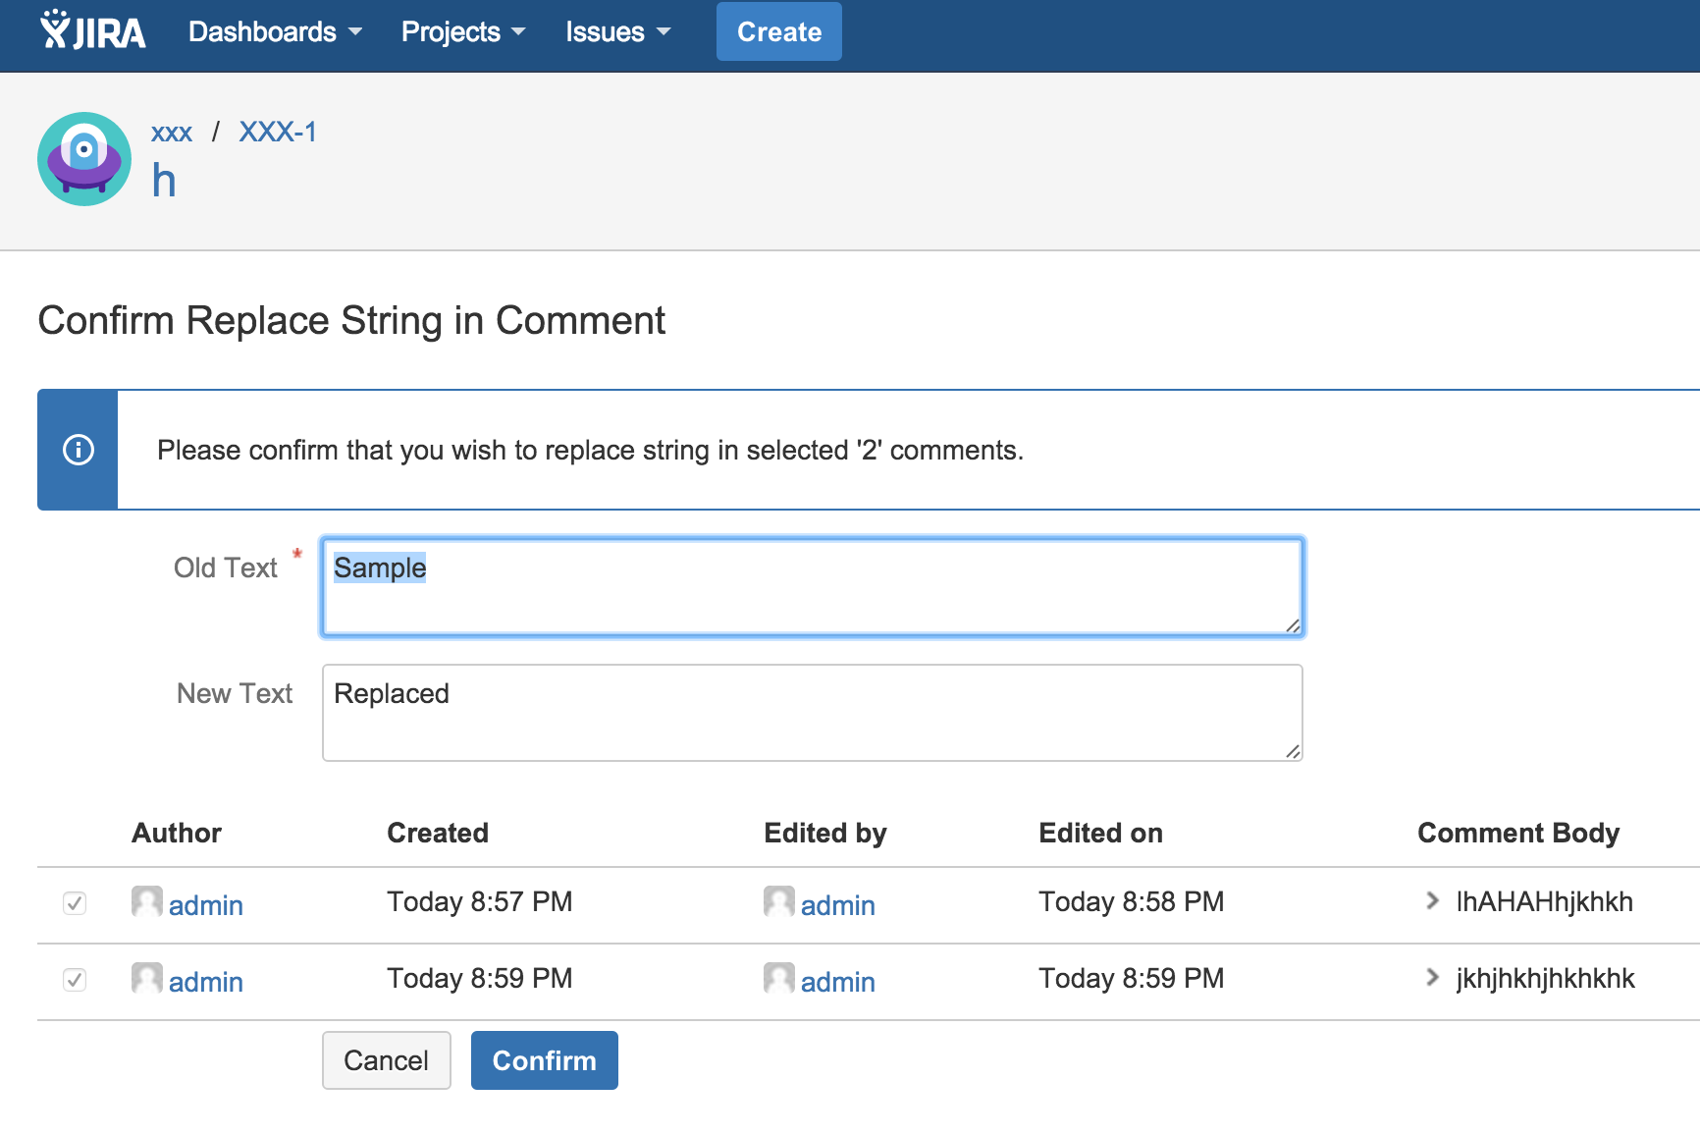The width and height of the screenshot is (1700, 1135).
Task: Click the author avatar in the 8:59 PM created row
Action: [147, 978]
